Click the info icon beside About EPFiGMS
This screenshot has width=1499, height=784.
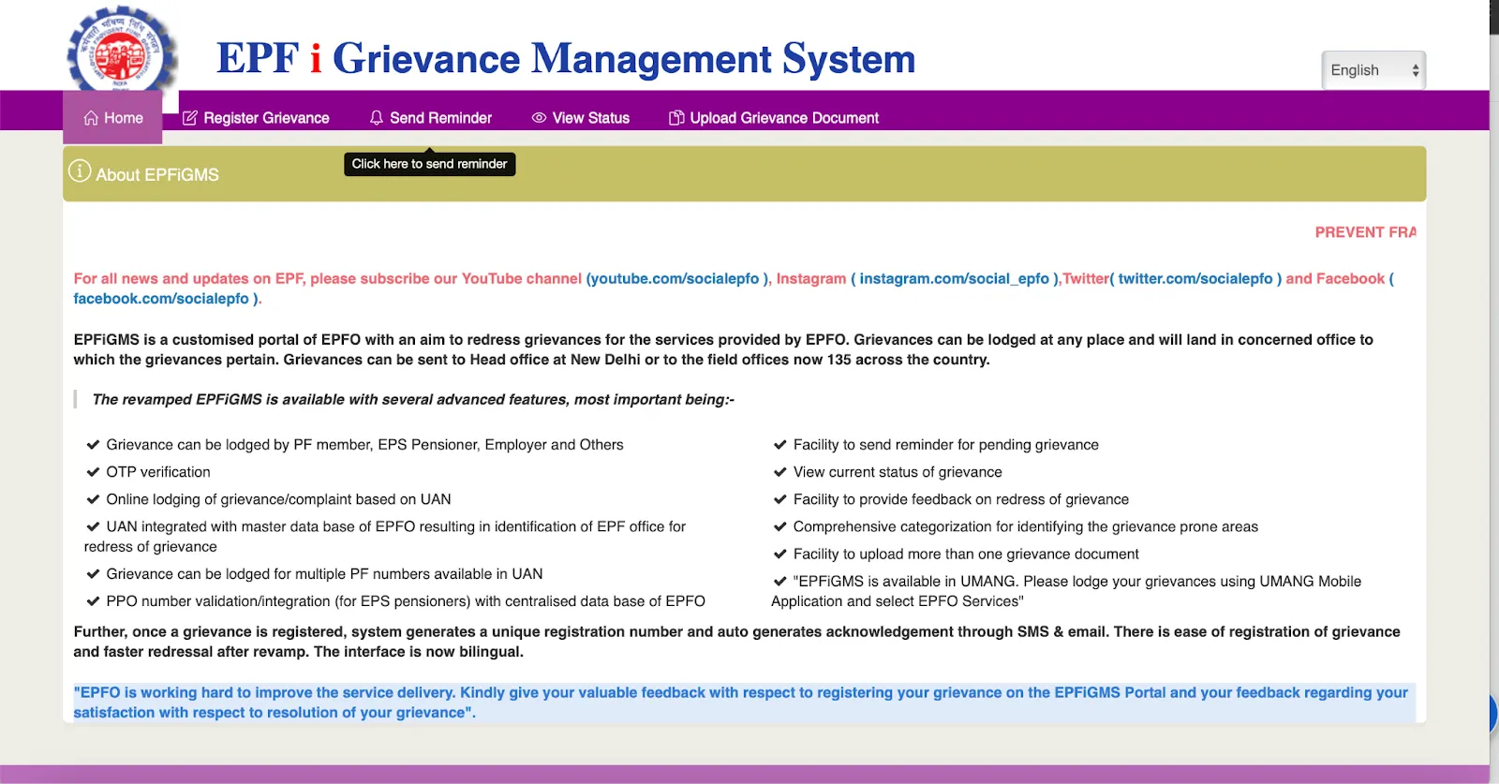(x=80, y=171)
